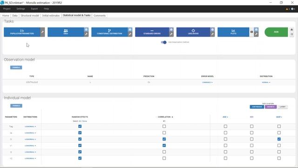The height and width of the screenshot is (168, 298).
Task: Open V2 distribution dropdown
Action: 30,159
